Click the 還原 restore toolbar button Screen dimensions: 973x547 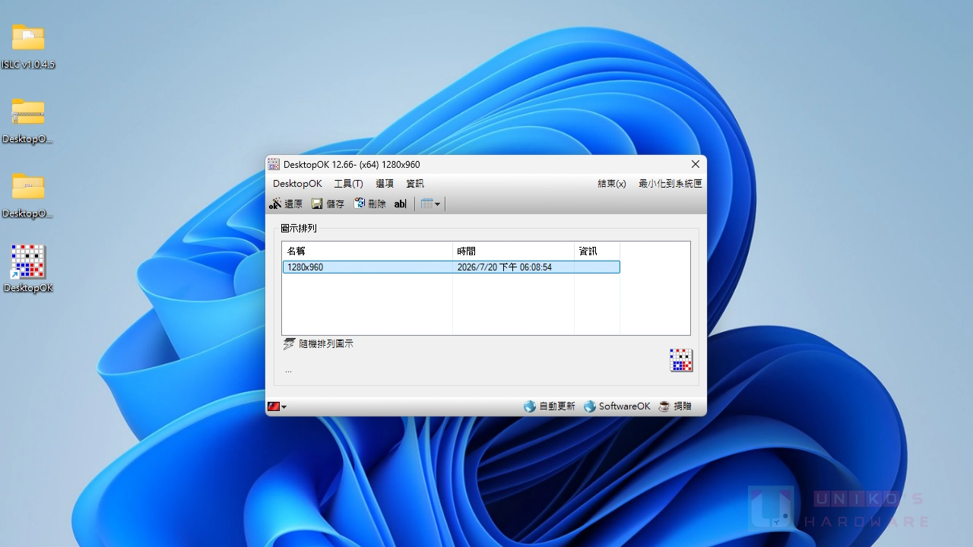[x=286, y=204]
